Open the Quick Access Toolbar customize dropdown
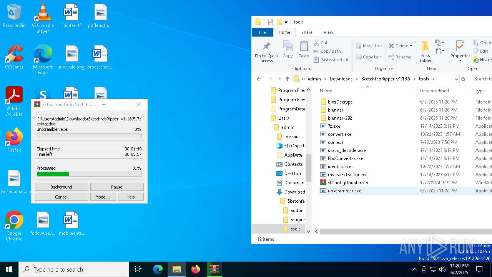This screenshot has height=277, width=492. (x=286, y=22)
